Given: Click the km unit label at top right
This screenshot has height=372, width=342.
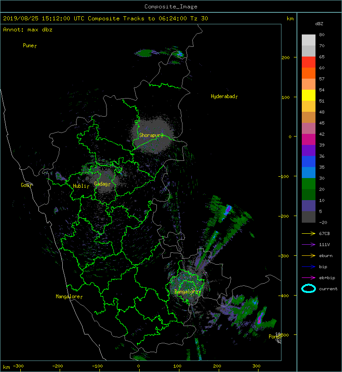Looking at the screenshot, I should (290, 19).
